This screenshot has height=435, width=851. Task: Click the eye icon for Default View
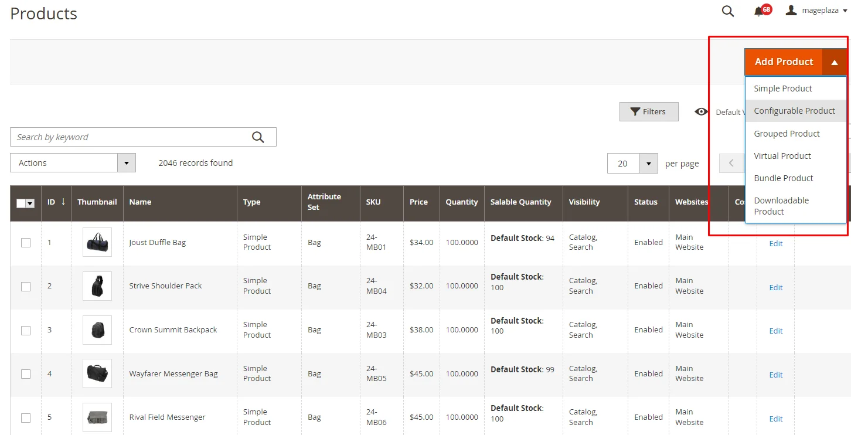(701, 112)
